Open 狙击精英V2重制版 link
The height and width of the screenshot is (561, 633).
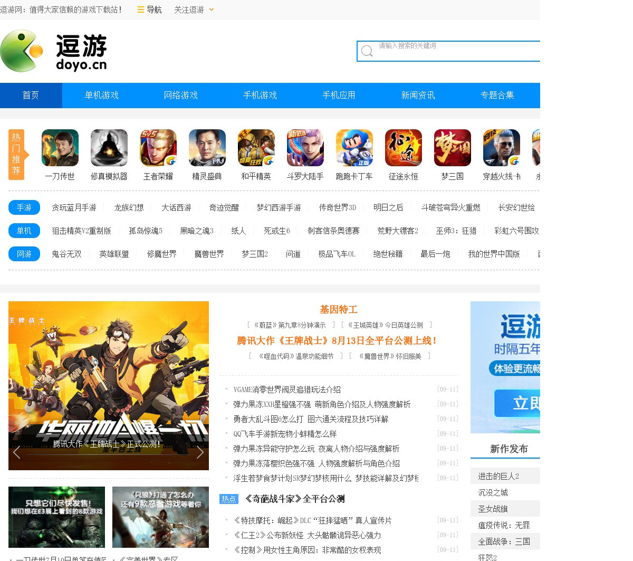[x=81, y=231]
